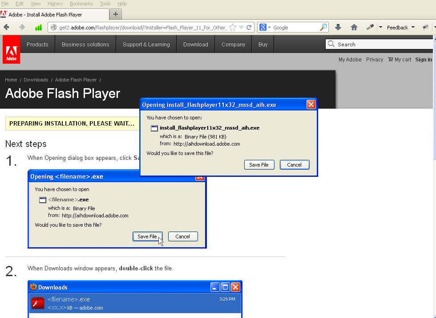Go back with the browser Back arrow
The height and width of the screenshot is (318, 436).
tap(6, 27)
